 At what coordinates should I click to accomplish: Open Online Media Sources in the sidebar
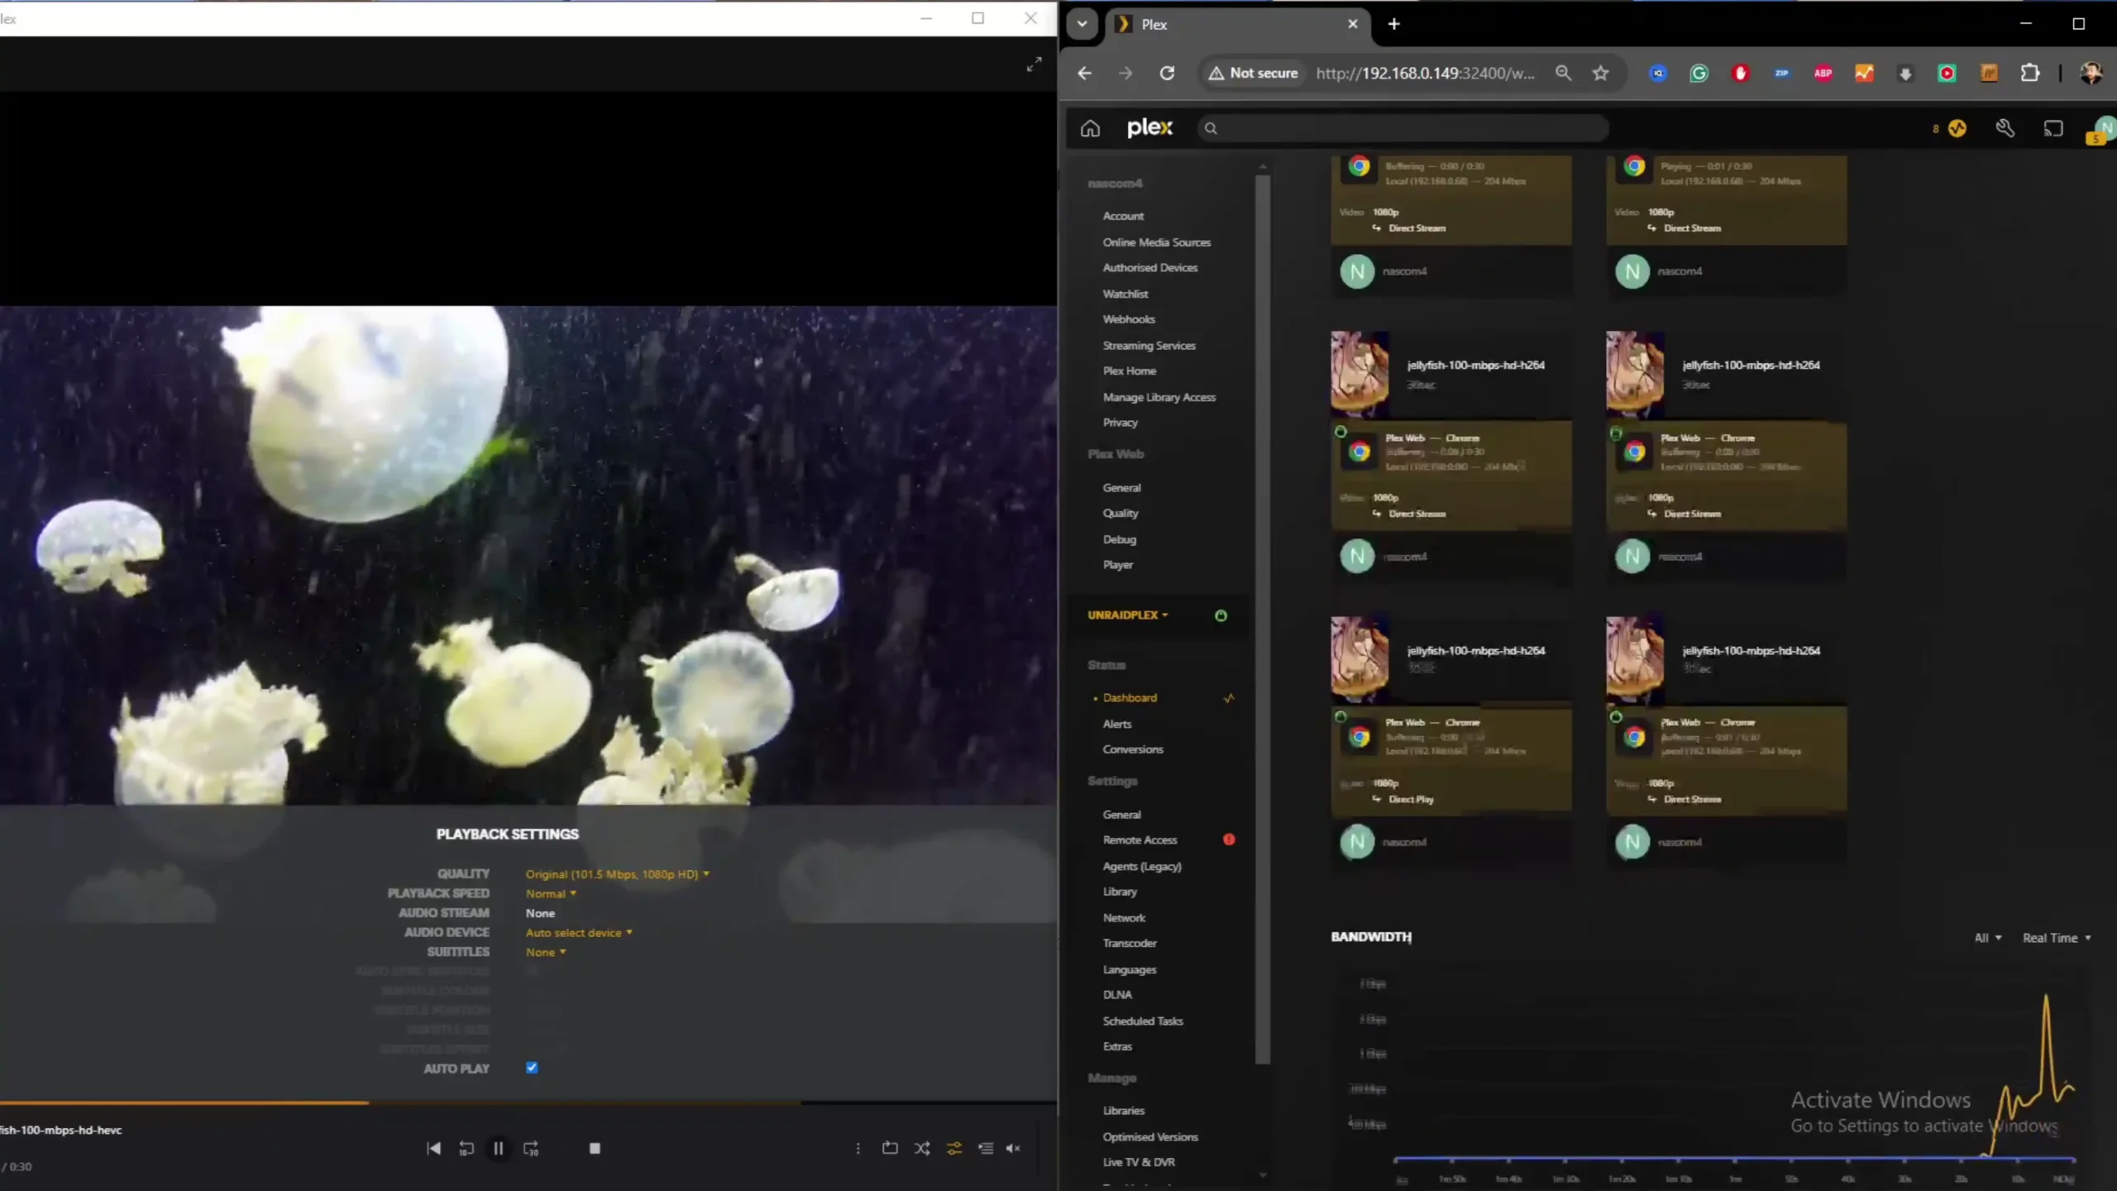tap(1156, 242)
